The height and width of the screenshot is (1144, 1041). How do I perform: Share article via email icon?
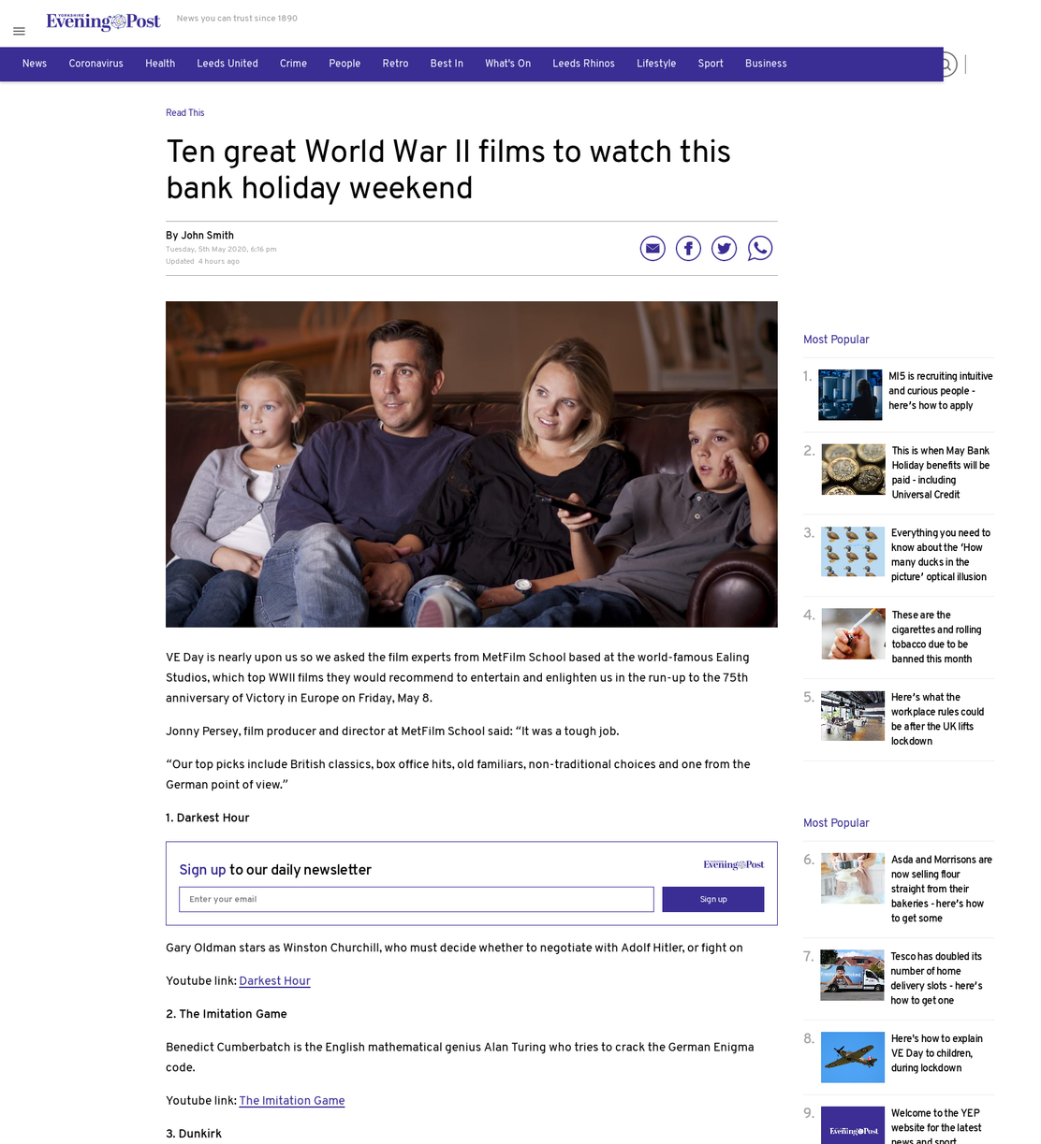pyautogui.click(x=652, y=248)
